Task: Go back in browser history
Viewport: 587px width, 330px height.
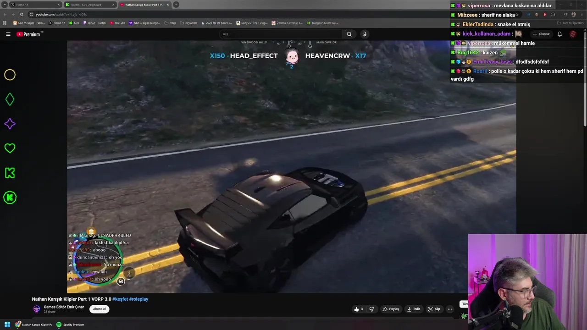Action: pyautogui.click(x=5, y=14)
